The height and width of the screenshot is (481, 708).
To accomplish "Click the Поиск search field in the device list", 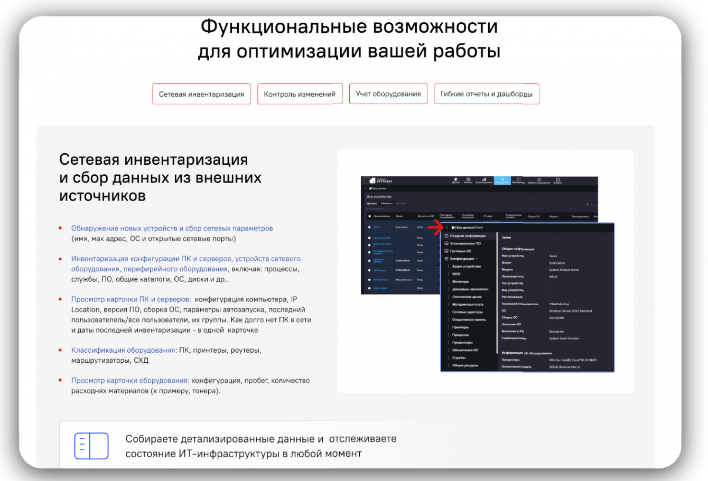I will click(x=591, y=204).
